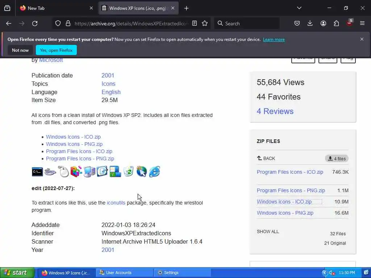This screenshot has width=371, height=278.
Task: Open the Icons topic link
Action: click(x=108, y=84)
